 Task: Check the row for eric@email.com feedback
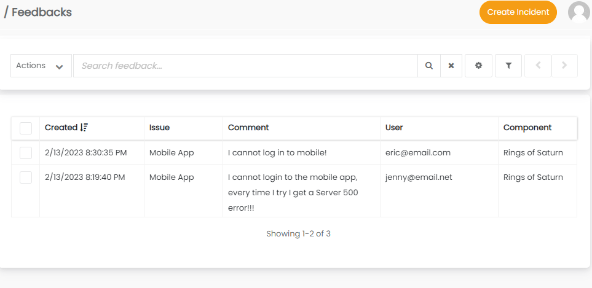26,153
